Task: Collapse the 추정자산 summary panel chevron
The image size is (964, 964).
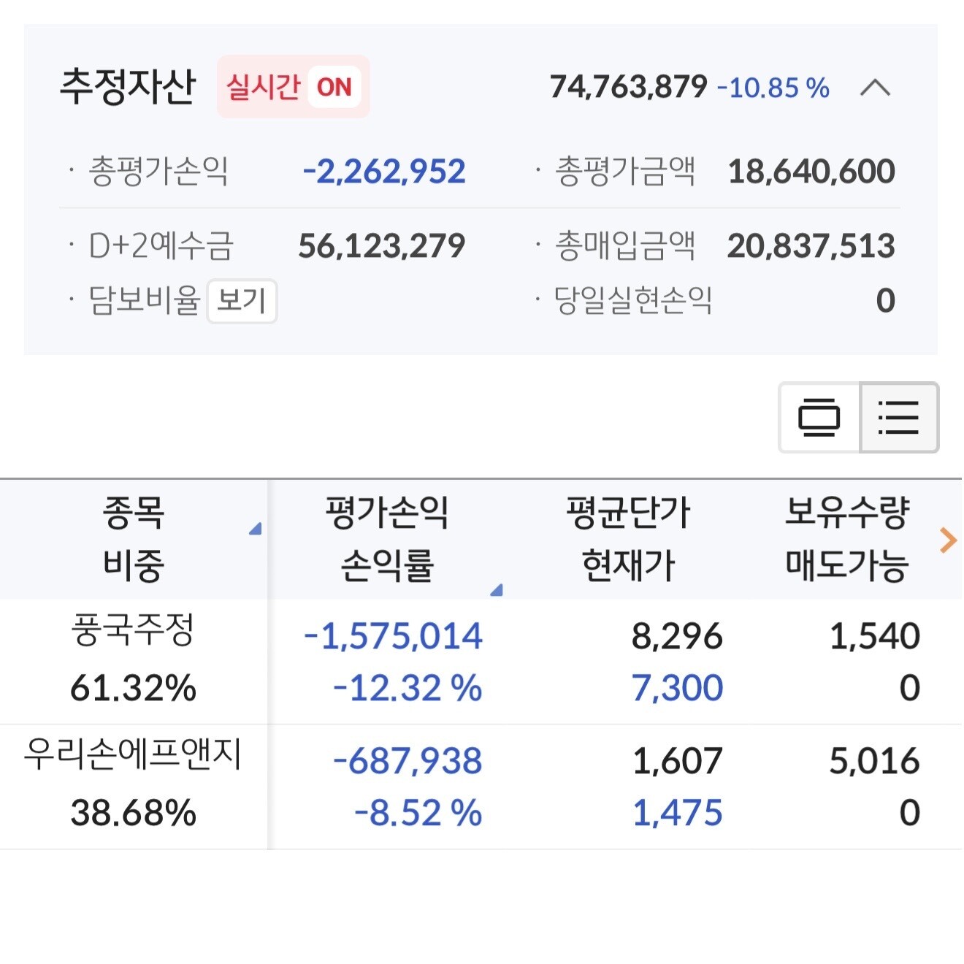Action: pos(875,88)
